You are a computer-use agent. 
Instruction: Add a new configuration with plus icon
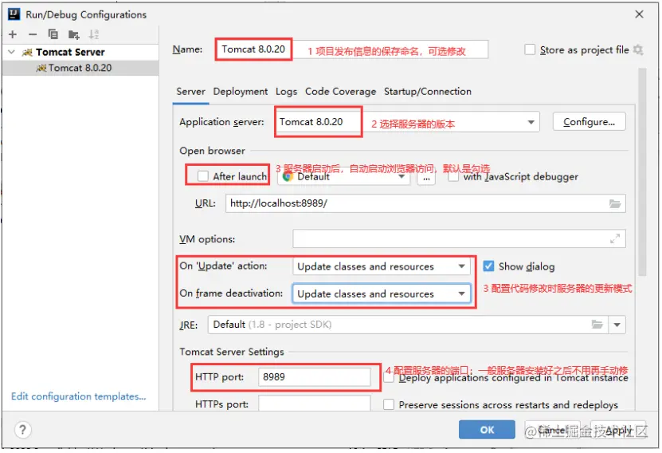click(13, 34)
